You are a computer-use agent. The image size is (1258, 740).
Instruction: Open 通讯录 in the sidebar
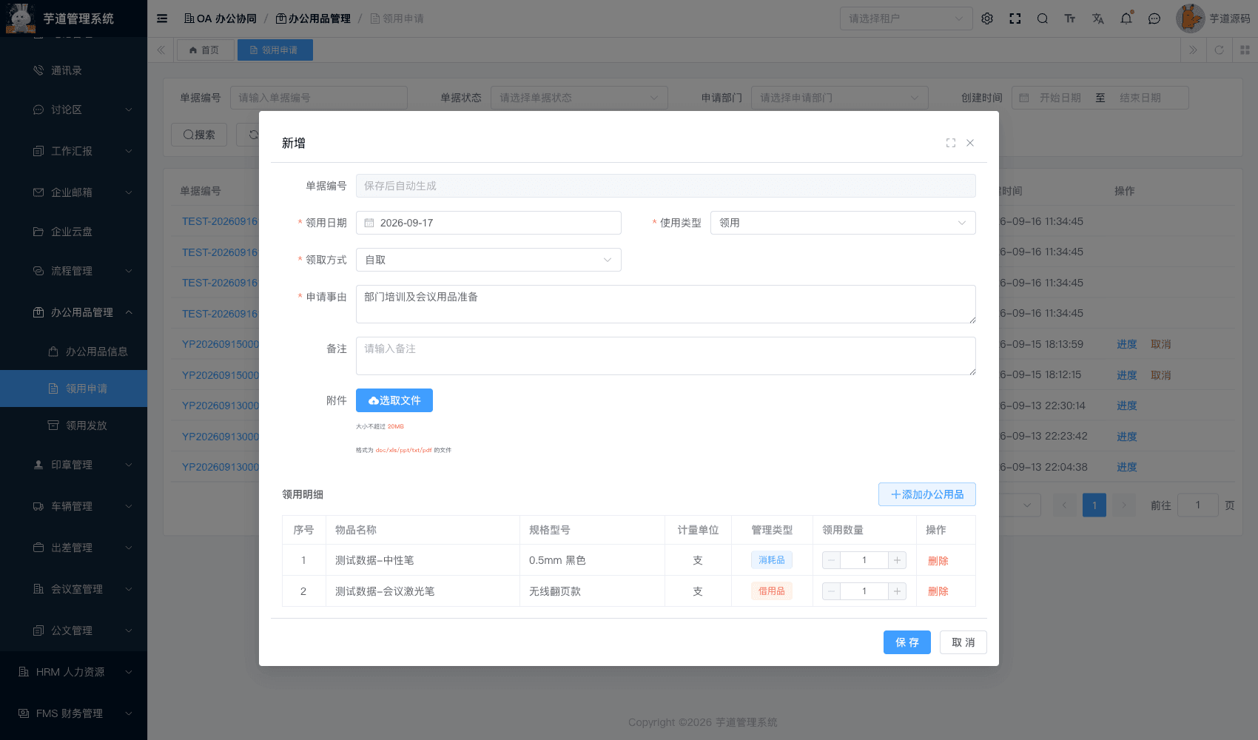[x=74, y=70]
